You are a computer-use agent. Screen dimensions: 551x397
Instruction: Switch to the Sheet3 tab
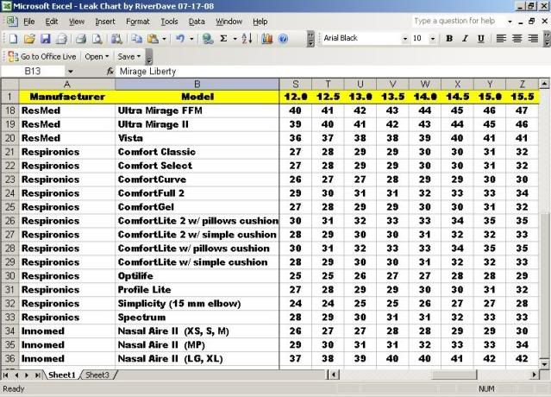[x=97, y=375]
